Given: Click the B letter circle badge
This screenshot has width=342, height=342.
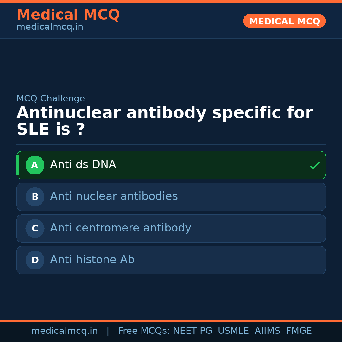Looking at the screenshot, I should pyautogui.click(x=35, y=197).
